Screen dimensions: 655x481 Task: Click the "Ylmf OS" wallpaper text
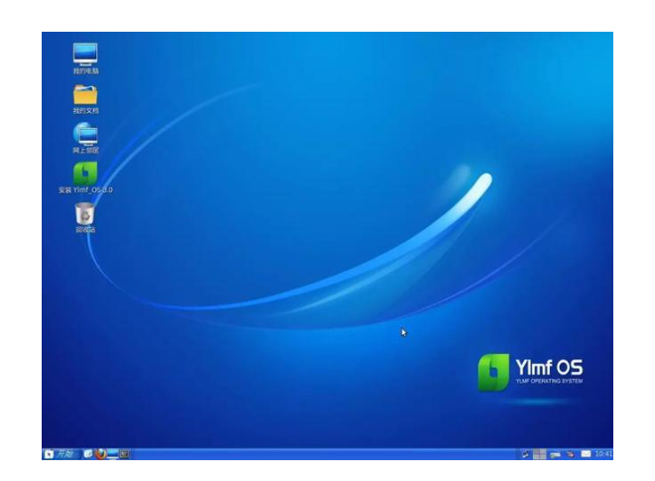point(548,367)
